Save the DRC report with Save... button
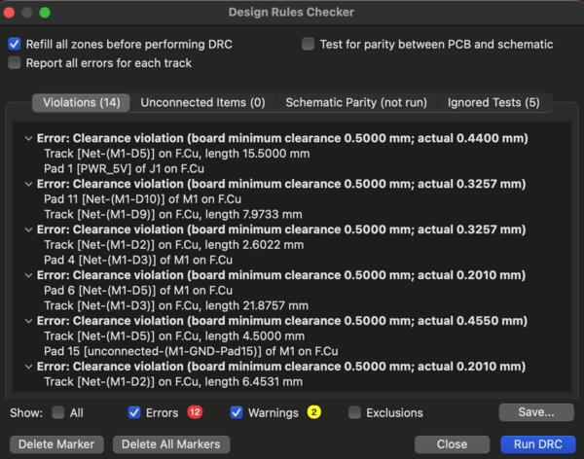584x459 pixels. 536,412
